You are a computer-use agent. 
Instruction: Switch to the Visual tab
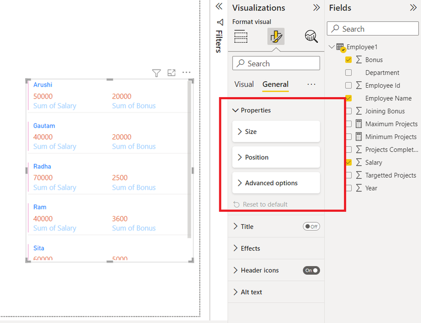(x=244, y=84)
